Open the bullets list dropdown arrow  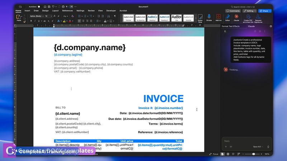click(82, 16)
